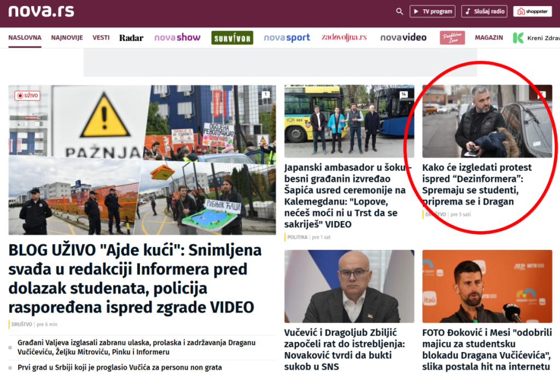Open the Praktična žena pink logo
The width and height of the screenshot is (560, 374).
click(452, 38)
